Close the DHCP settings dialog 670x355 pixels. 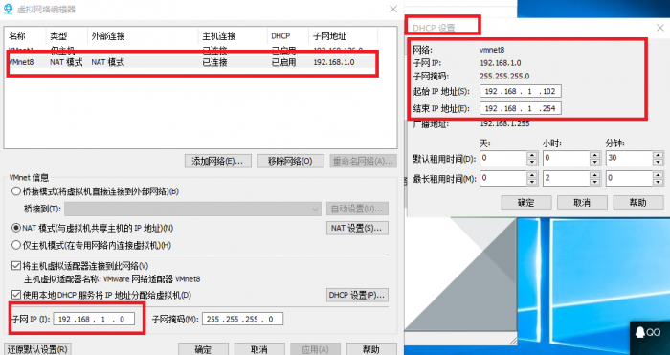tap(660, 28)
